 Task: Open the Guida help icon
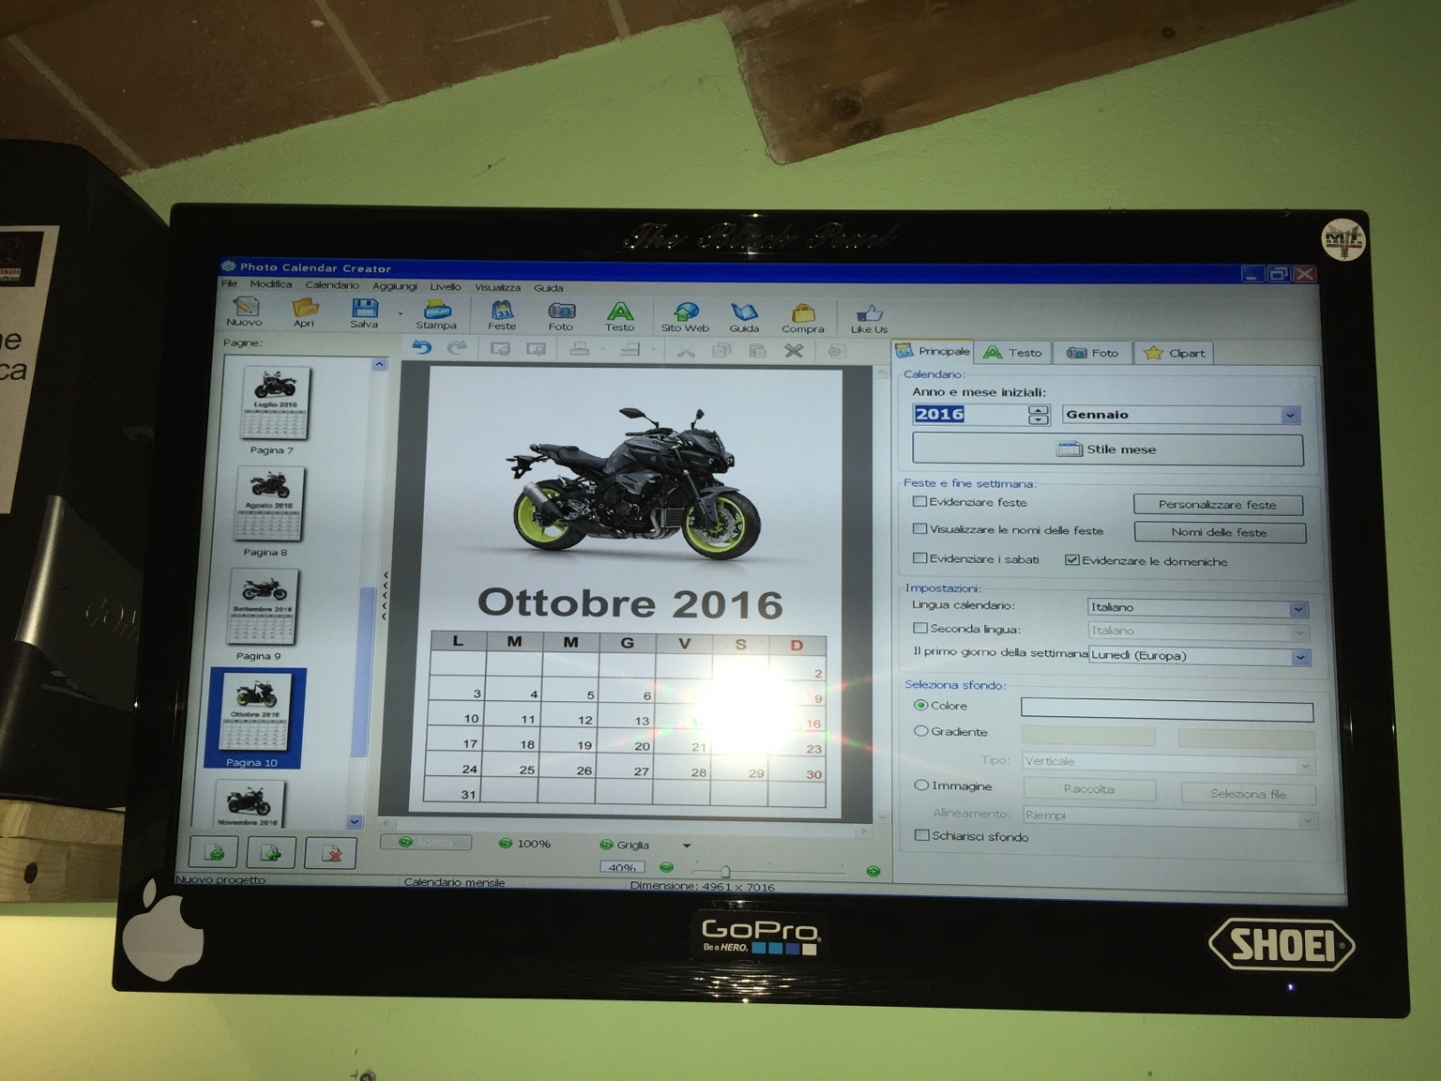[744, 318]
